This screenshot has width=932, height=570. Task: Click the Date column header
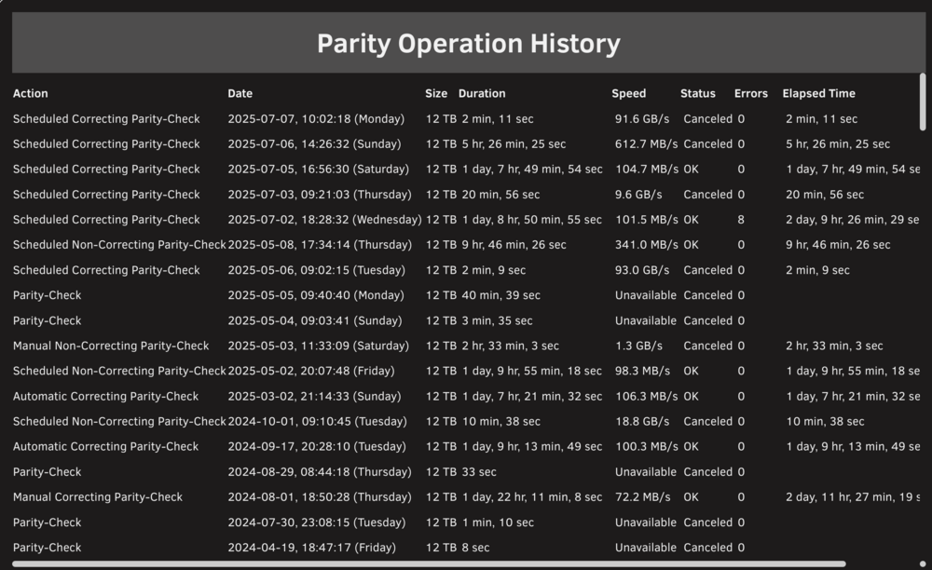[240, 93]
